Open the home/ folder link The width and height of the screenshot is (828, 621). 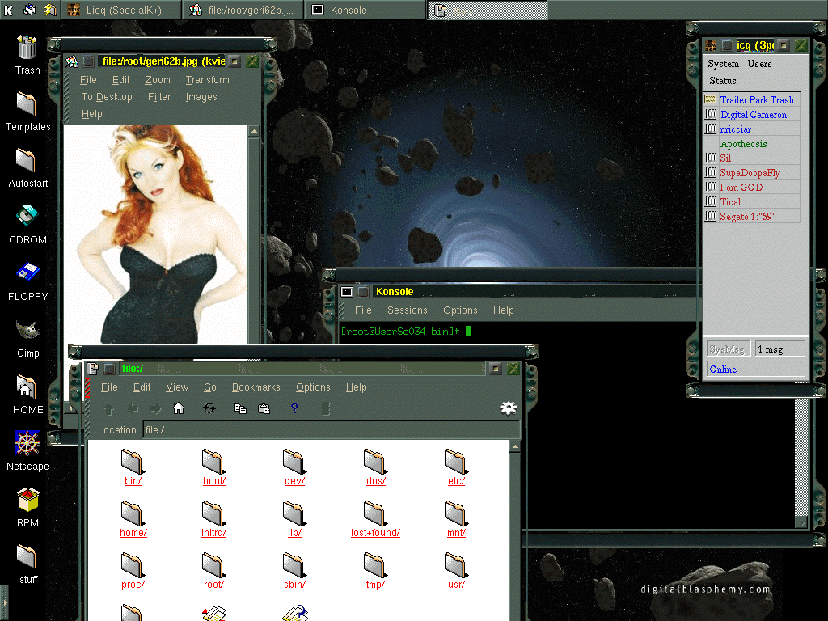tap(133, 533)
